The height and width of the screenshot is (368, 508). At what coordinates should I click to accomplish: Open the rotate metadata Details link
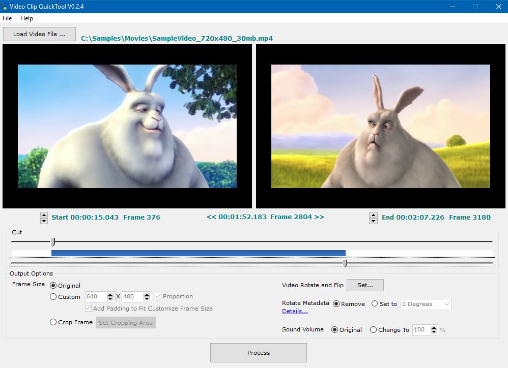(x=295, y=311)
